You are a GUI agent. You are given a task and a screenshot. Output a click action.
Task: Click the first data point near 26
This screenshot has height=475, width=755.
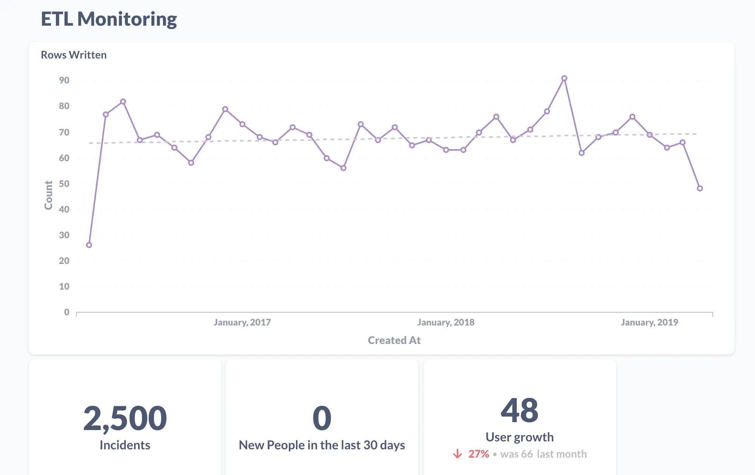tap(89, 245)
